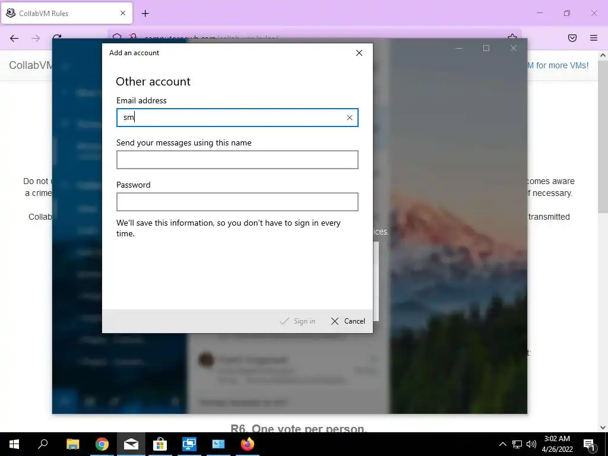Open the Windows Start menu
The width and height of the screenshot is (608, 456).
coord(14,444)
